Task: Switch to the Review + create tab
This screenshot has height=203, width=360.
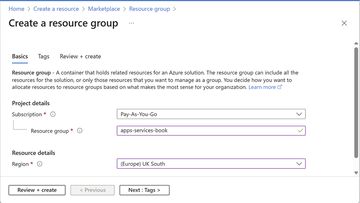Action: point(80,56)
